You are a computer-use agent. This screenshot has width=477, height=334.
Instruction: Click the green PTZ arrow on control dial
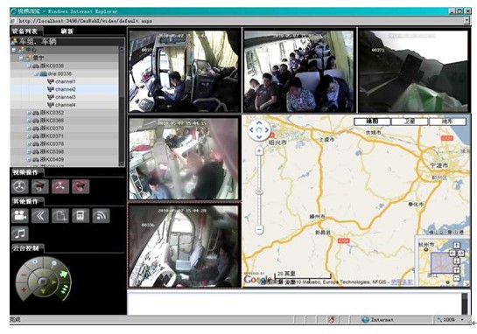63,275
